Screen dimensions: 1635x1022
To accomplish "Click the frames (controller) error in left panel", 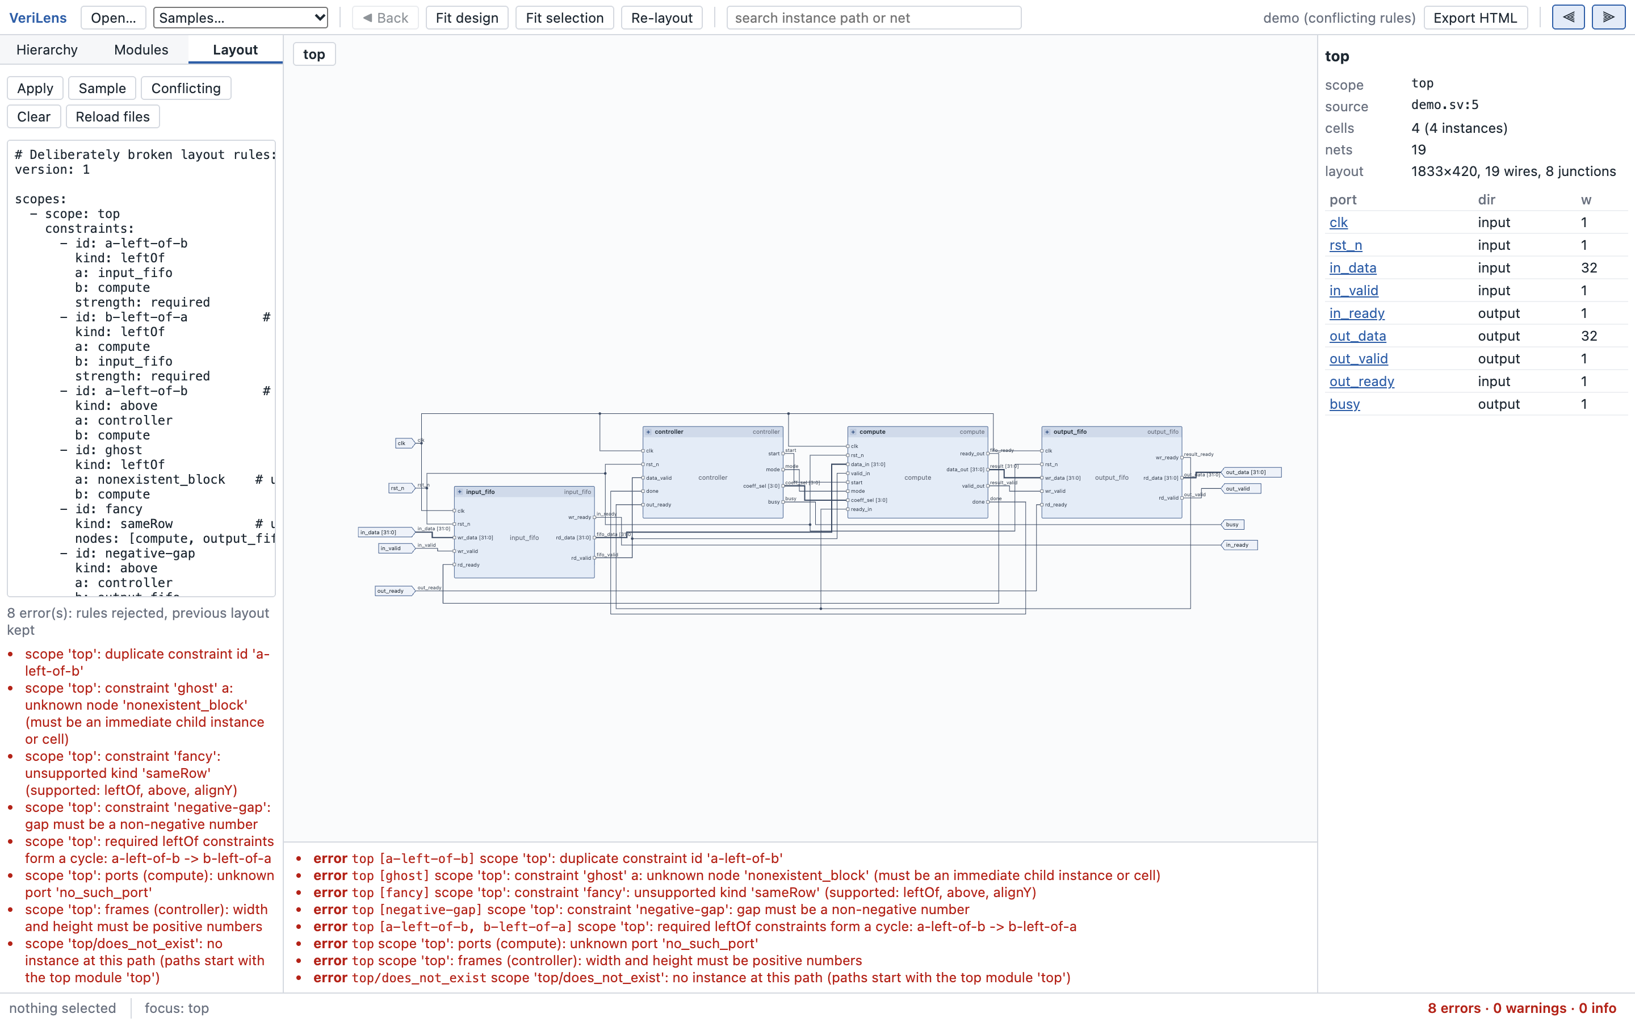I will 146,918.
